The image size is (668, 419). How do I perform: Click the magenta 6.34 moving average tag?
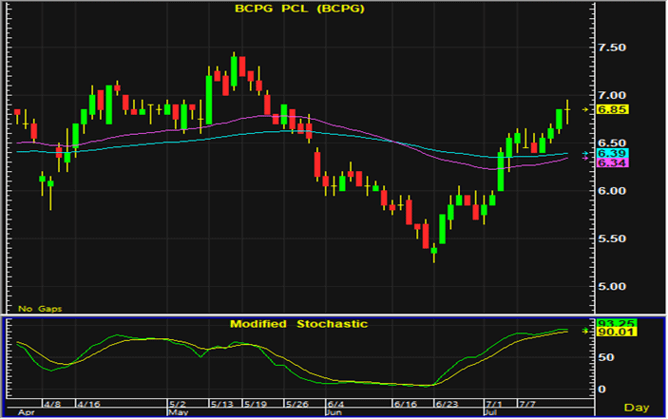609,164
